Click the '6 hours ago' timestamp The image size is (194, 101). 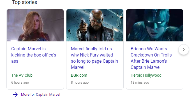20,82
